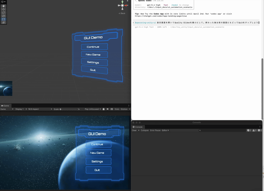Image resolution: width=264 pixels, height=191 pixels.
Task: Click the bug icon in Game toolbar
Action: pyautogui.click(x=104, y=109)
